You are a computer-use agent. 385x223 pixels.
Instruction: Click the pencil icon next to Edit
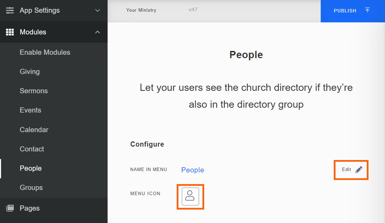[359, 169]
